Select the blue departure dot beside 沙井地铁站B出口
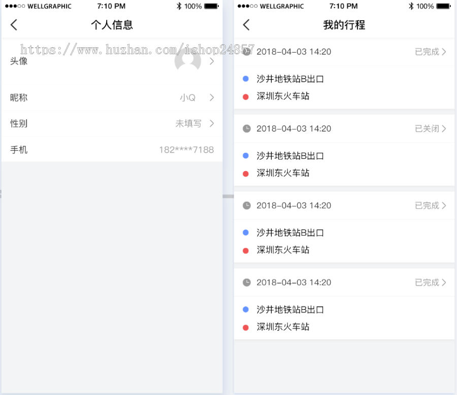 click(x=247, y=79)
